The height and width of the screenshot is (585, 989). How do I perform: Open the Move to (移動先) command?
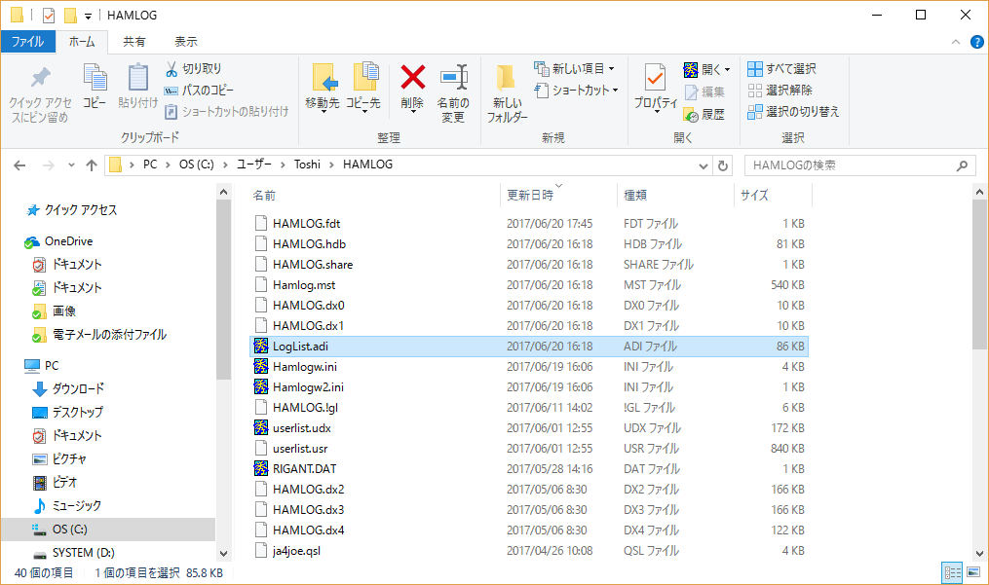[x=323, y=87]
